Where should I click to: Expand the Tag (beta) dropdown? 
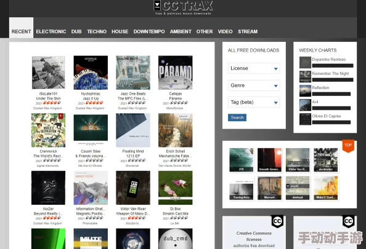coord(254,102)
